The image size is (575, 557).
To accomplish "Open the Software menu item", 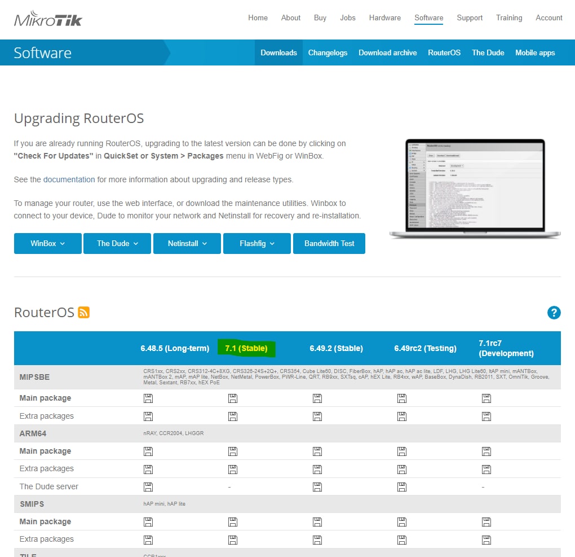I will click(428, 17).
